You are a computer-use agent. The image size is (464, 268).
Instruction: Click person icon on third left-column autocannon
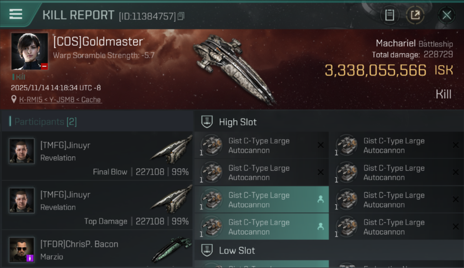coord(321,199)
